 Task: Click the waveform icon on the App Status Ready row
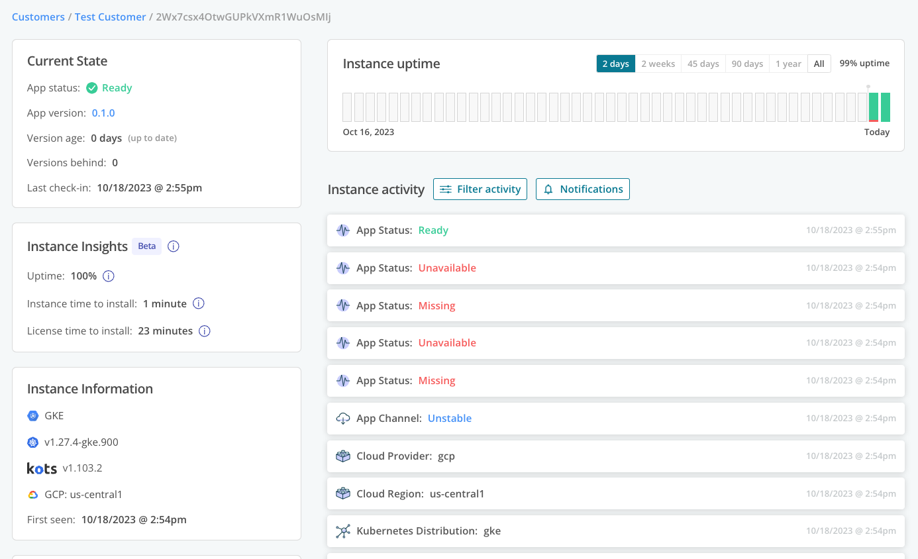click(x=342, y=230)
